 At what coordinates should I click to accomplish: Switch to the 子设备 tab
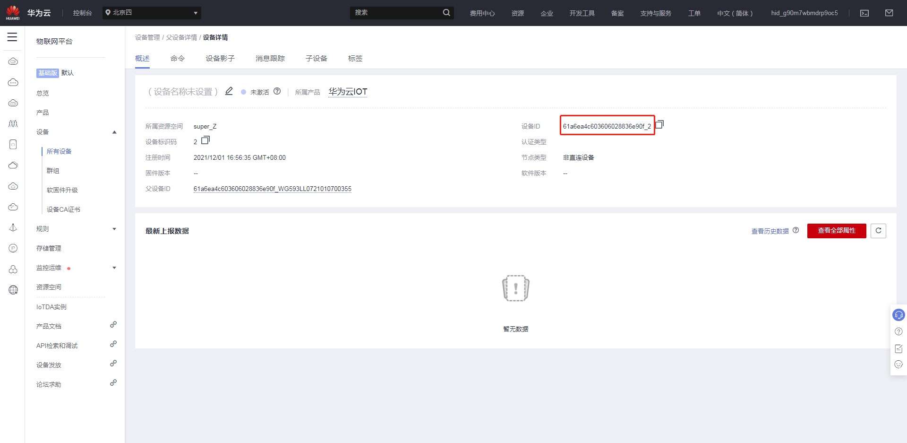(316, 59)
